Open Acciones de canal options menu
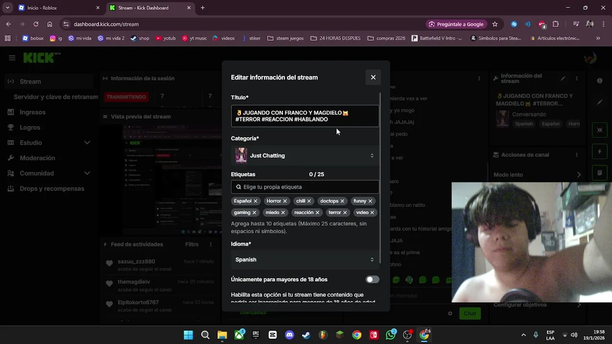Image resolution: width=612 pixels, height=344 pixels. 577,155
